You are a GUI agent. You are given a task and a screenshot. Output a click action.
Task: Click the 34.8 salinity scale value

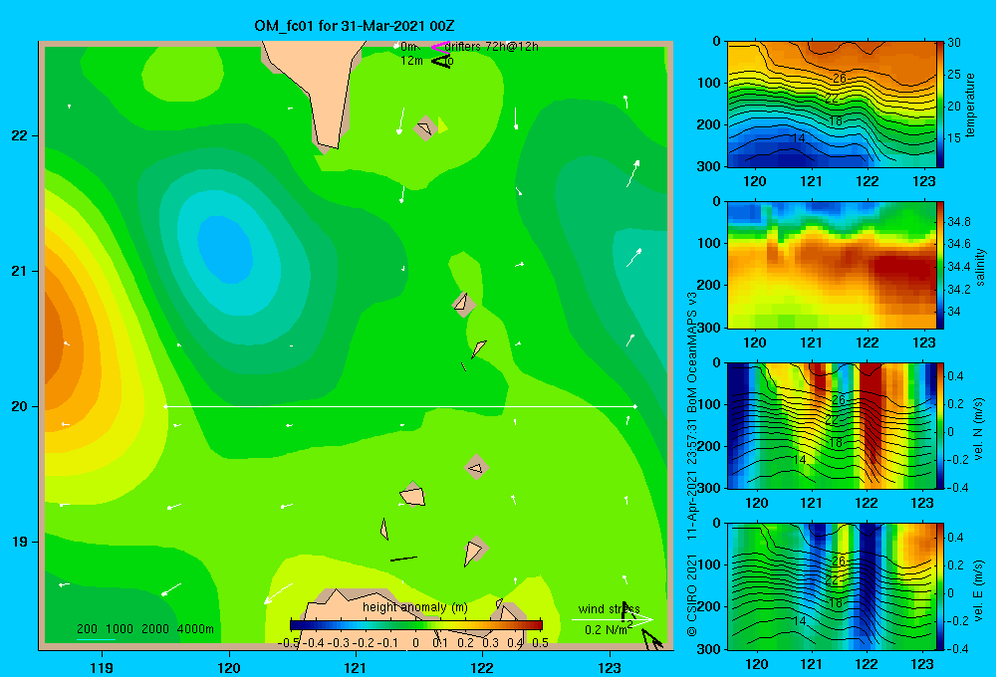959,222
